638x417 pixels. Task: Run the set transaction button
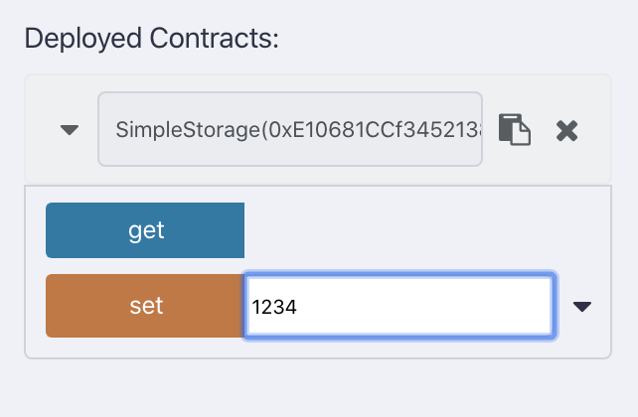click(x=145, y=306)
